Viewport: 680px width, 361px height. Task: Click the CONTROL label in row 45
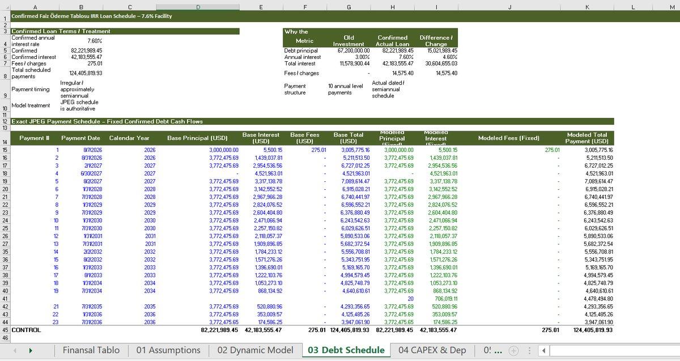pos(26,329)
